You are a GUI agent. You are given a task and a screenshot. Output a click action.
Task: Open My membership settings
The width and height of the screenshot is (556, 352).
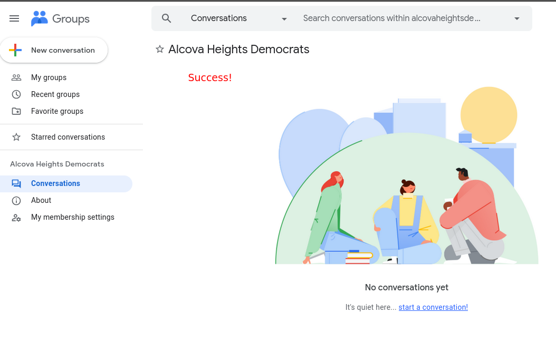(73, 217)
